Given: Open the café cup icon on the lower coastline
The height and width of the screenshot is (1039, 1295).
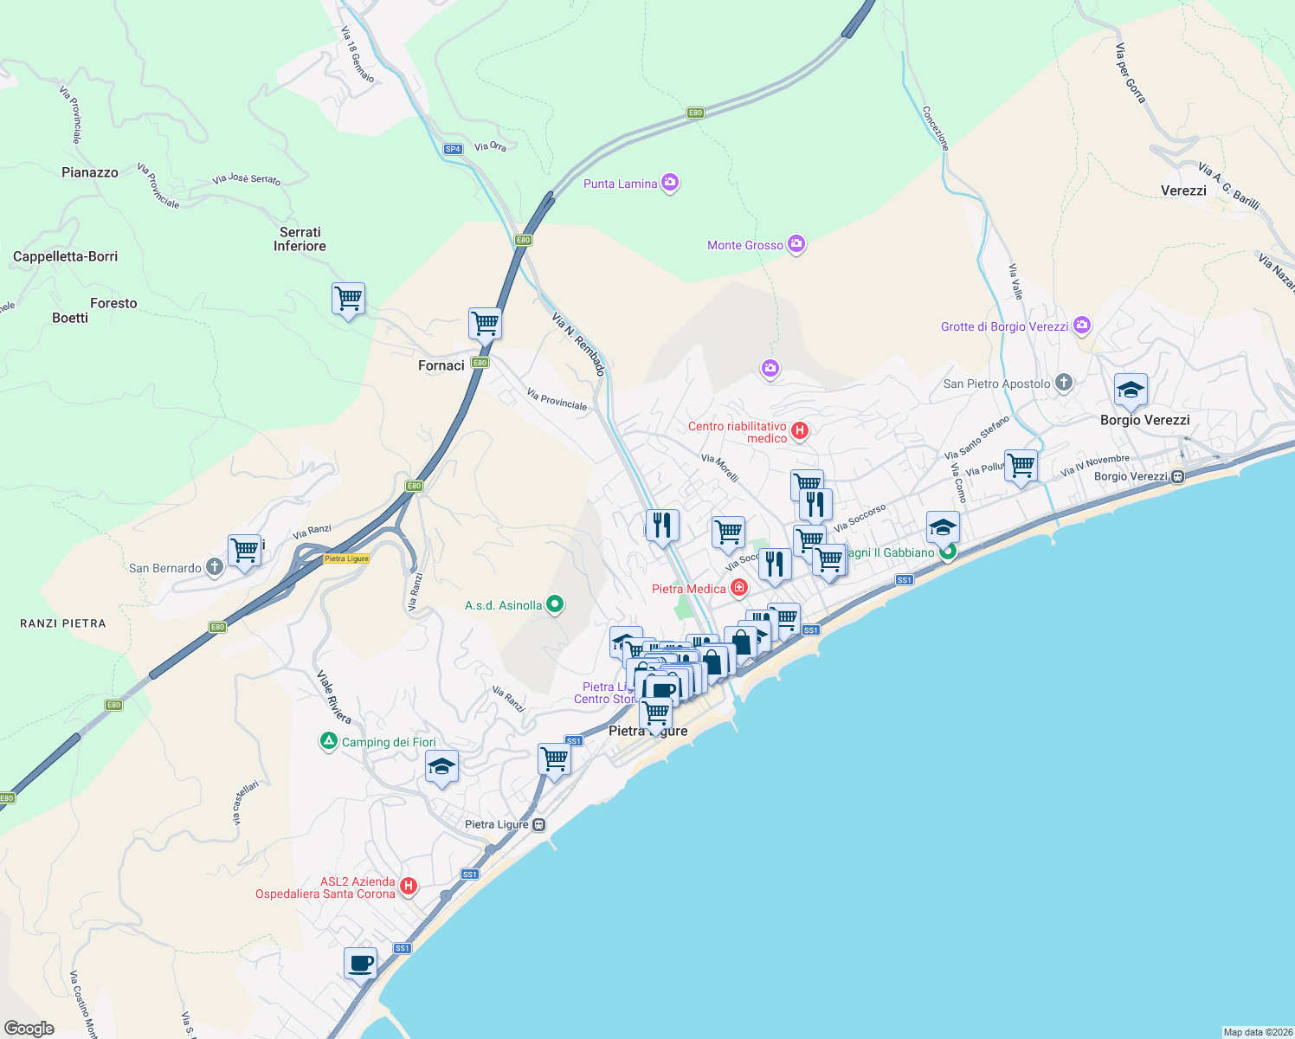Looking at the screenshot, I should pos(359,964).
